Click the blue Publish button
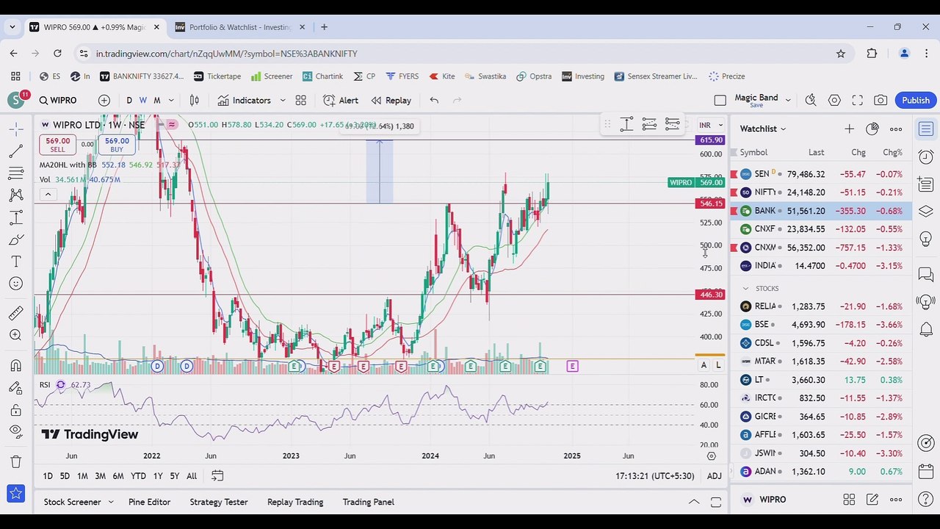 click(x=916, y=101)
